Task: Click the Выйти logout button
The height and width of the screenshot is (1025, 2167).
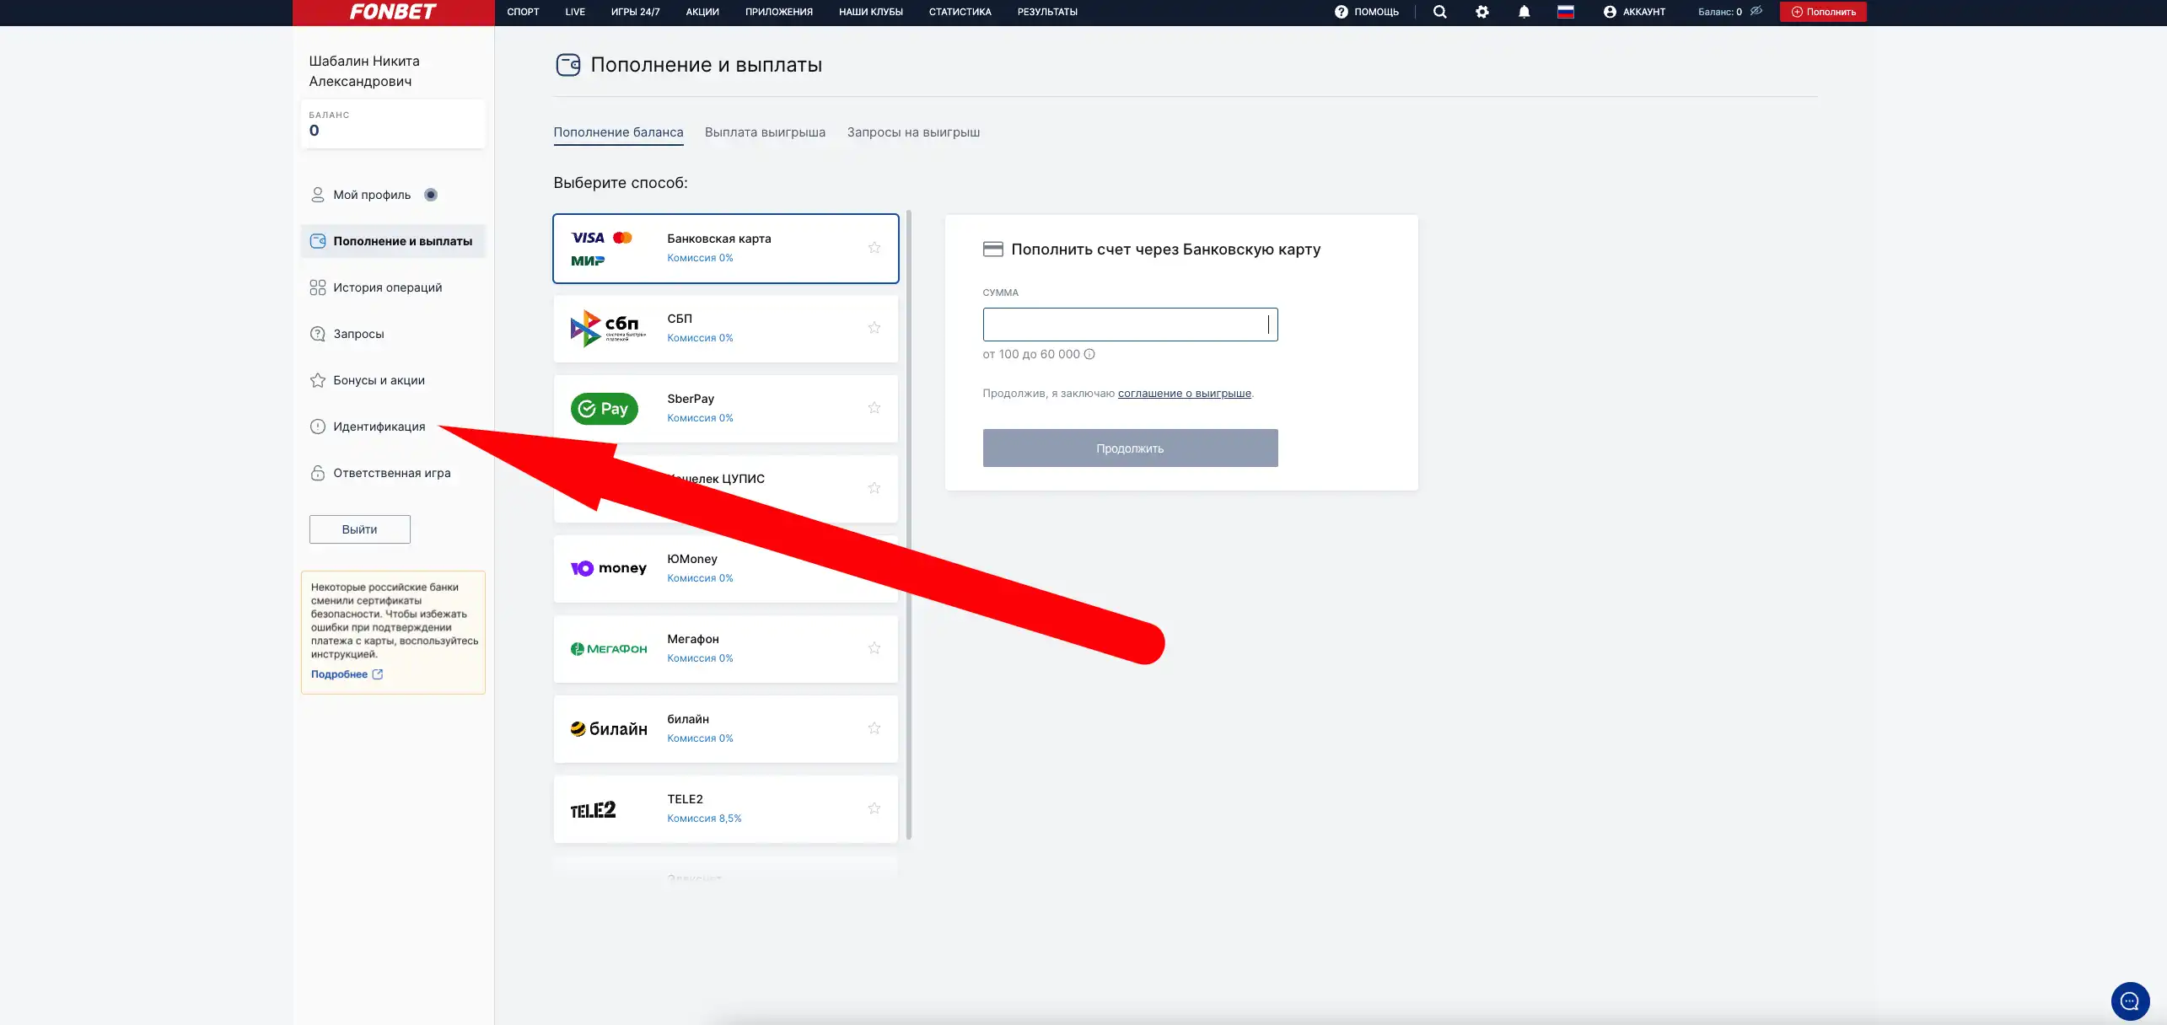Action: click(360, 529)
